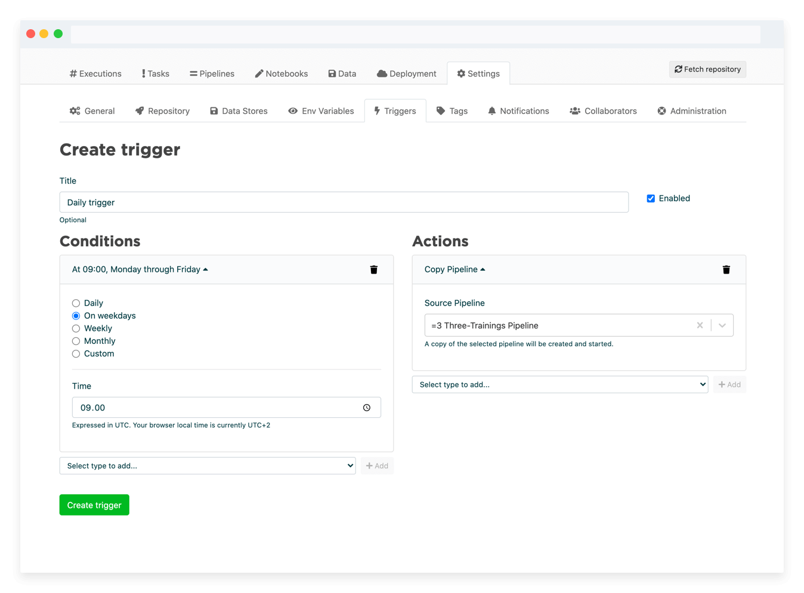Toggle the Enabled checkbox

click(x=651, y=198)
